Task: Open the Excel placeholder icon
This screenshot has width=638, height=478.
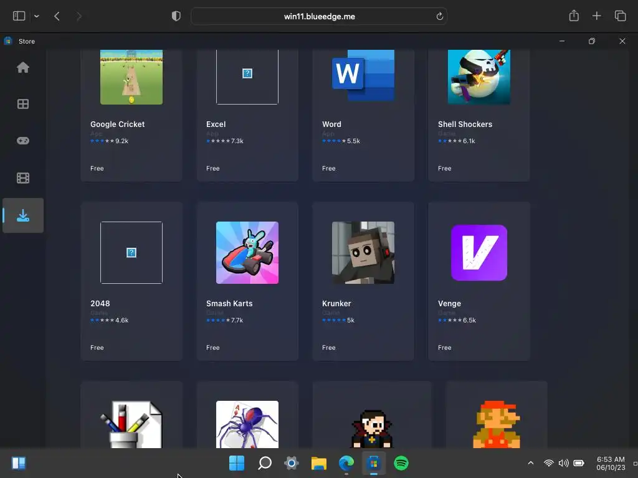Action: [x=247, y=77]
